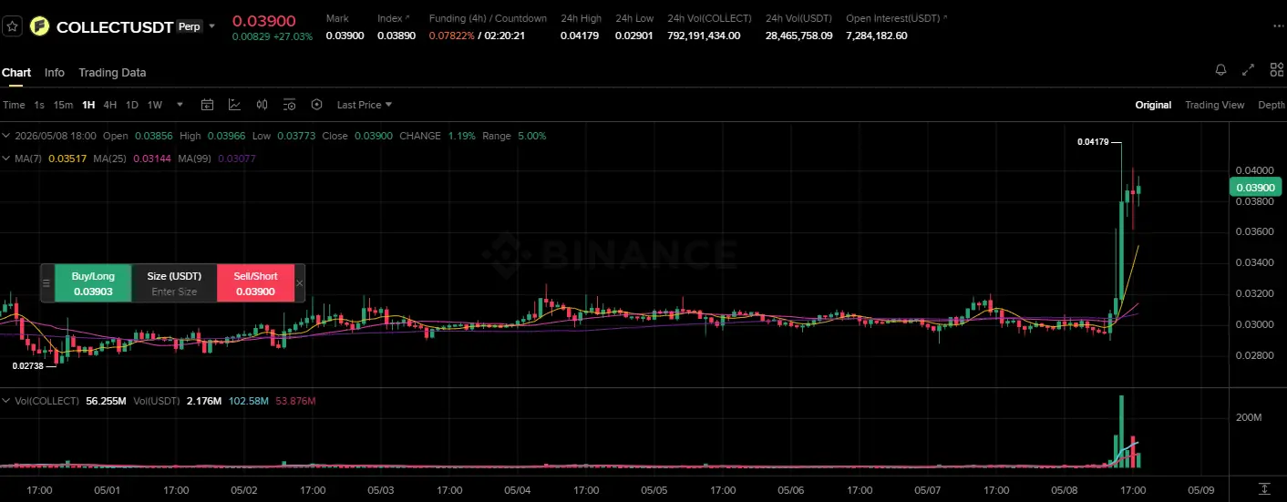This screenshot has width=1287, height=502.
Task: Click the Mark price value
Action: (345, 36)
